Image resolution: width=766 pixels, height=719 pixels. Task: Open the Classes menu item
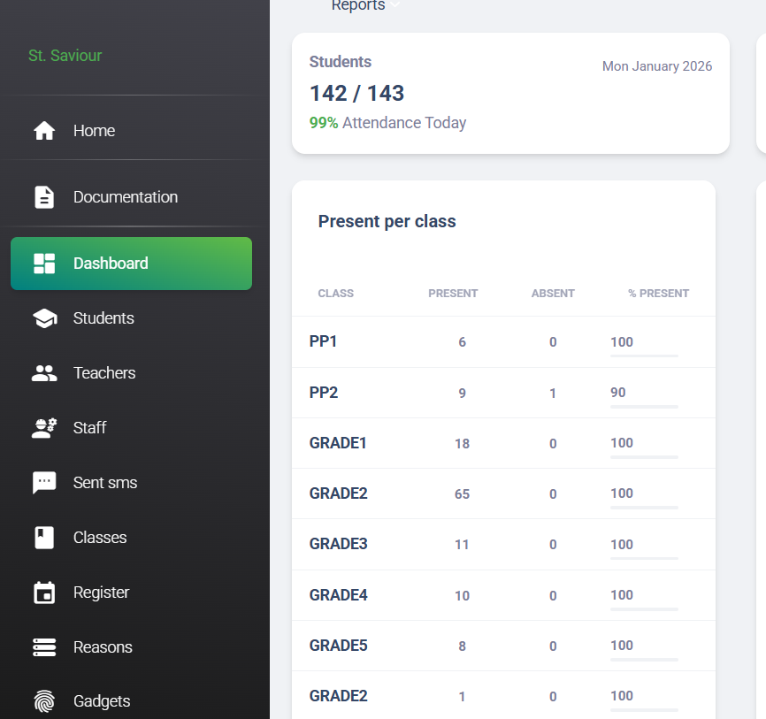(99, 538)
